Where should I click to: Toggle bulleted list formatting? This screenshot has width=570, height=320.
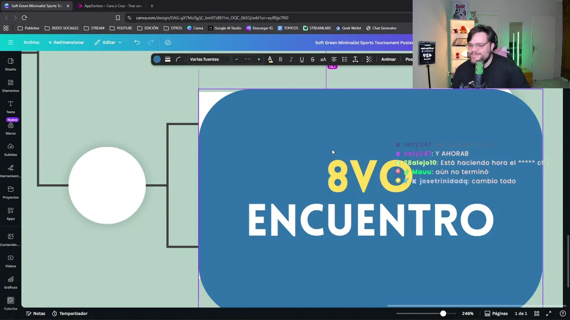pyautogui.click(x=344, y=59)
